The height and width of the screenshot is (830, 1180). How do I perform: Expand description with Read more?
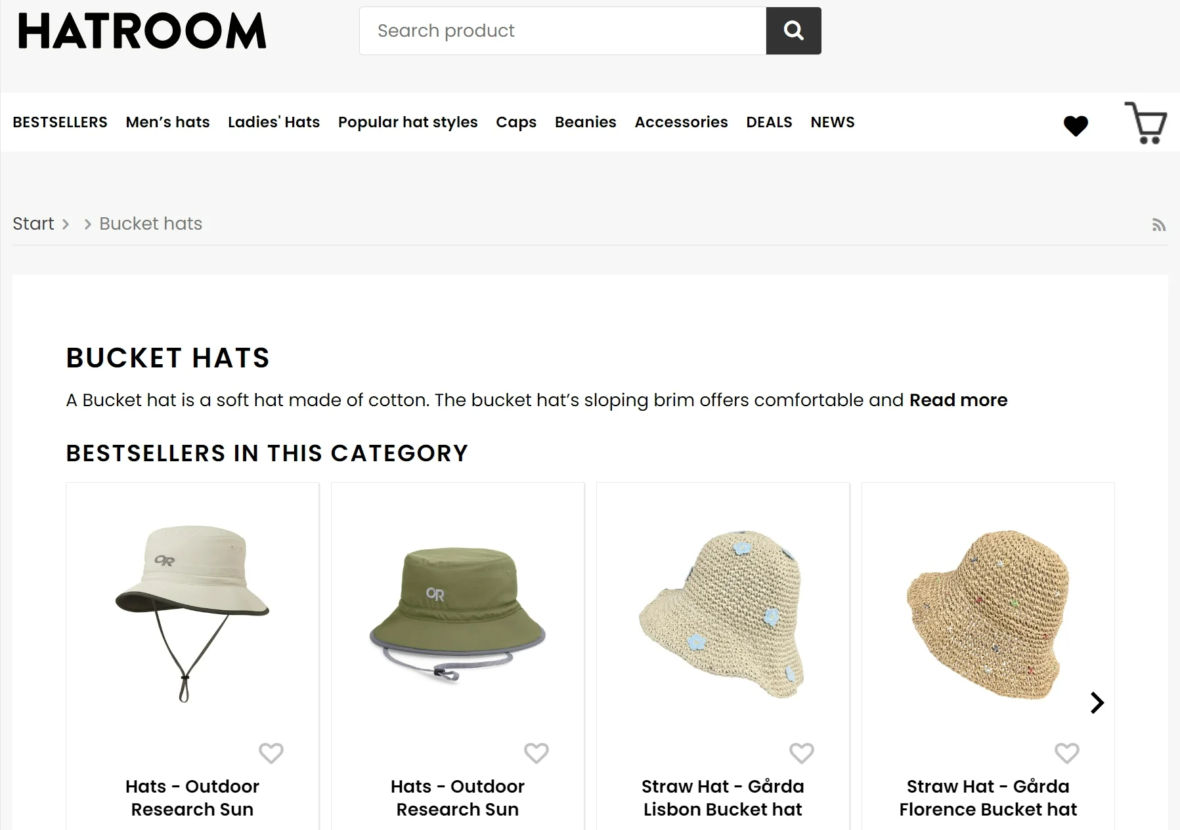coord(958,400)
